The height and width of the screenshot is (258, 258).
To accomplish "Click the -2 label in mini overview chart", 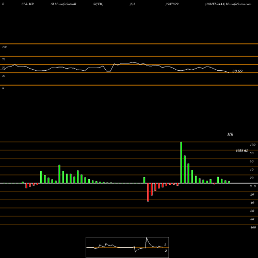I will pyautogui.click(x=165, y=251).
